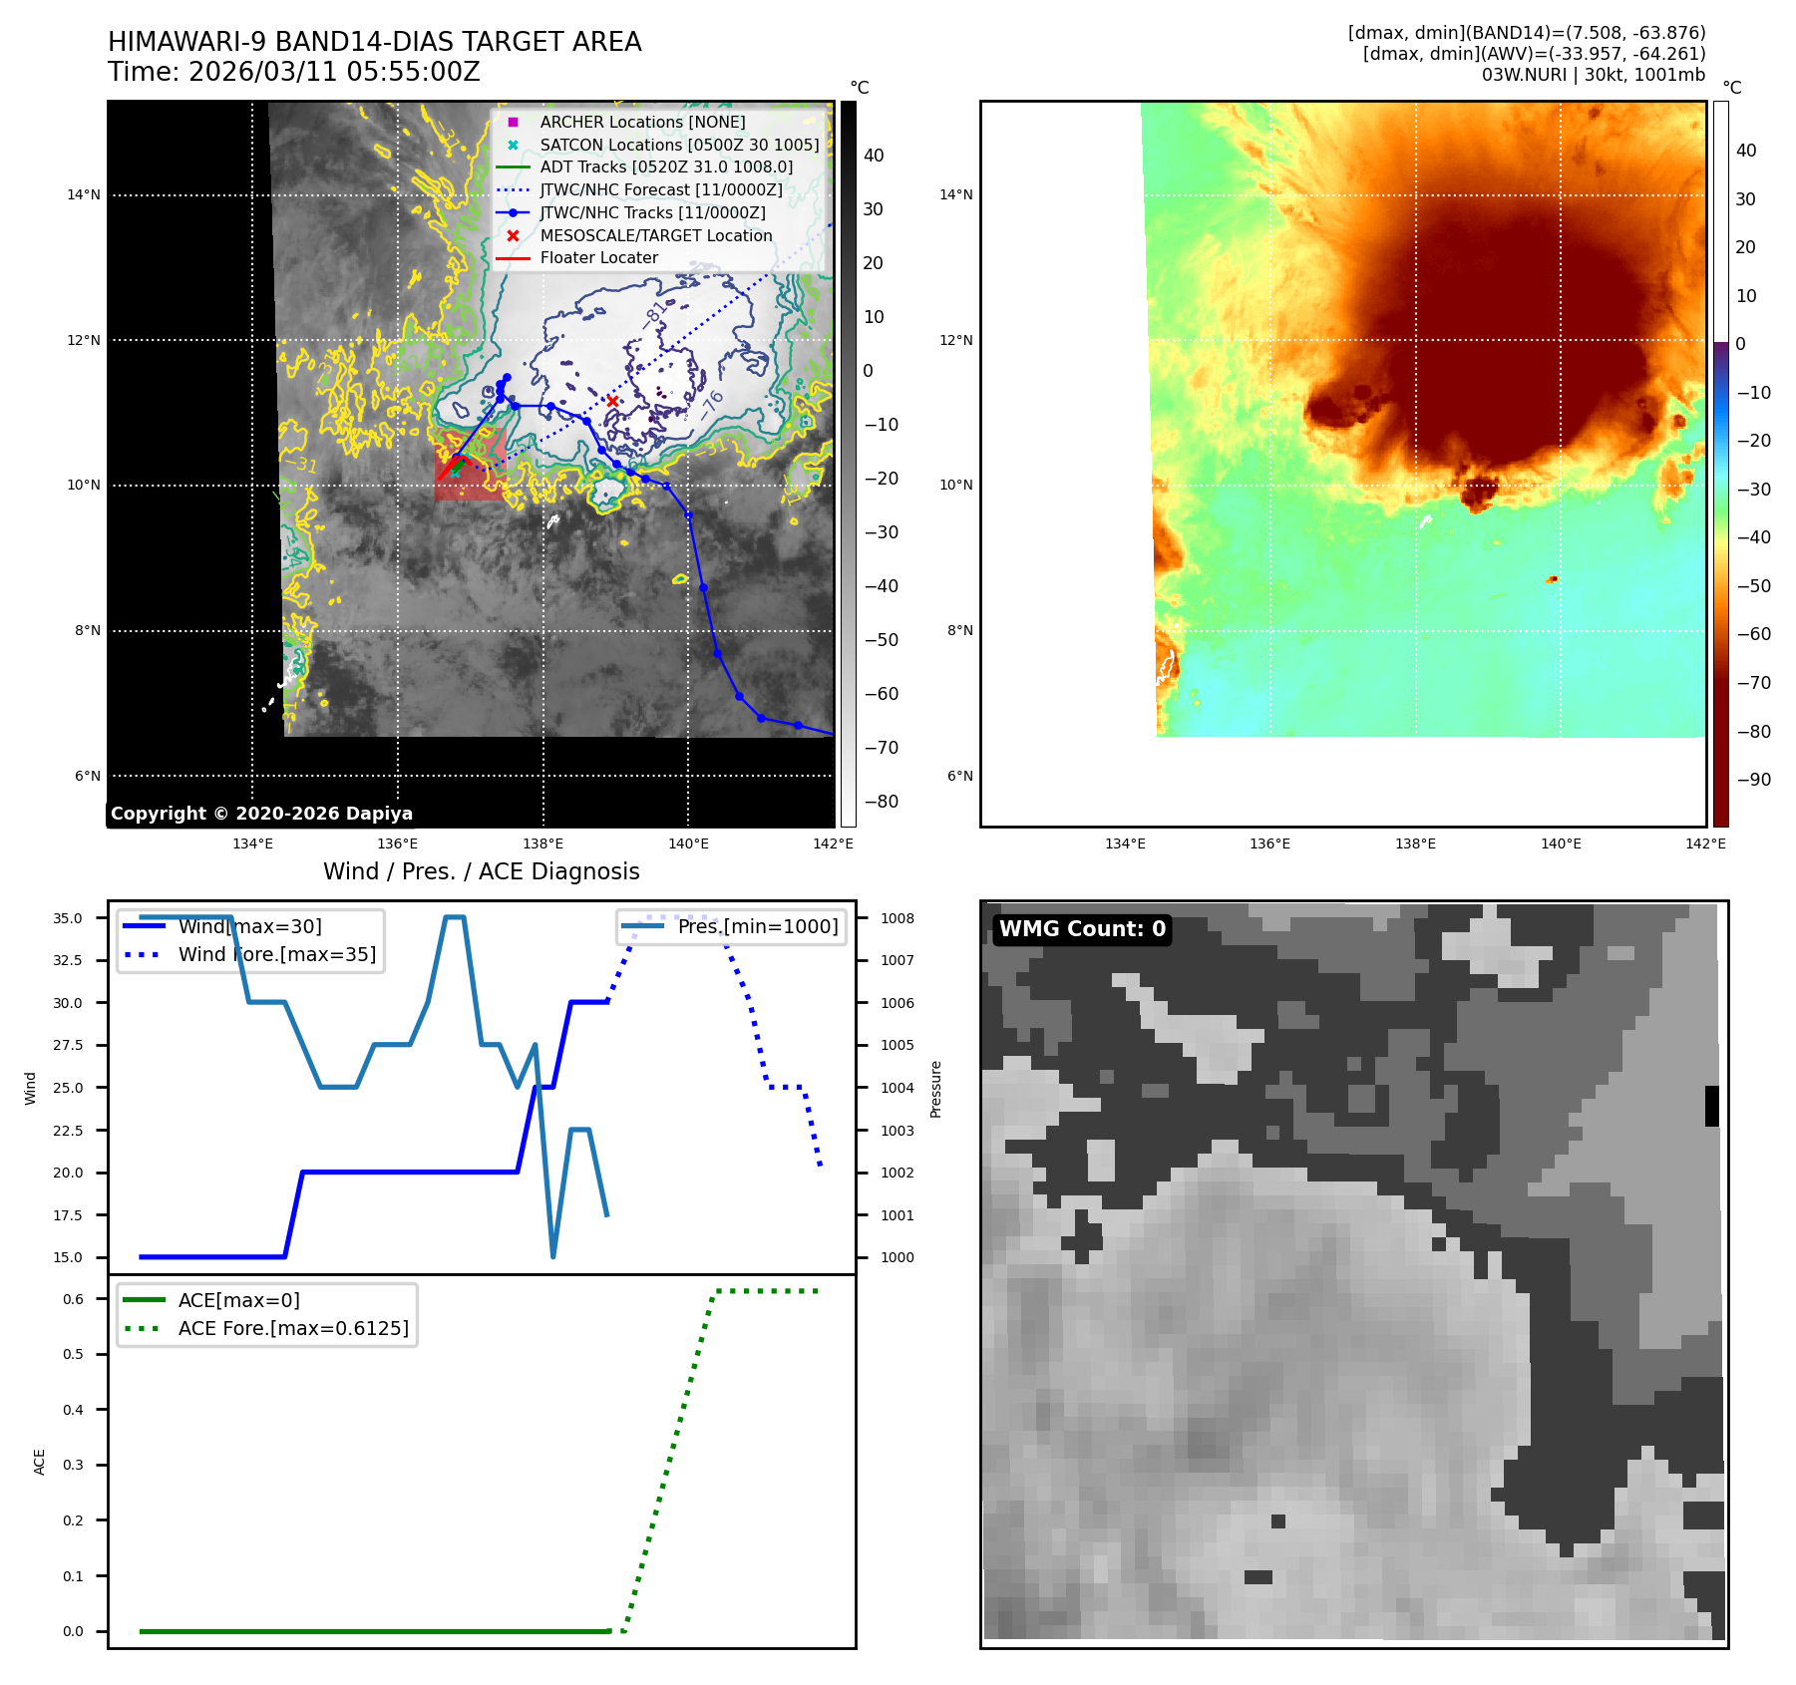Image resolution: width=1796 pixels, height=1685 pixels.
Task: Click the WMG Count: 0 label
Action: 1082,929
